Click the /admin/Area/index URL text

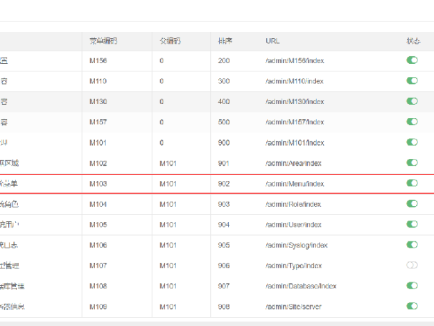tap(294, 163)
